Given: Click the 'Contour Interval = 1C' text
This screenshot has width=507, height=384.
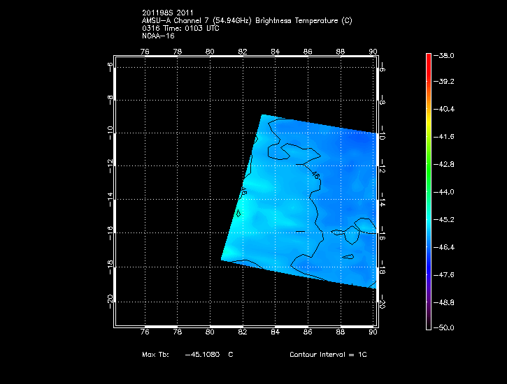Looking at the screenshot, I should coord(328,355).
